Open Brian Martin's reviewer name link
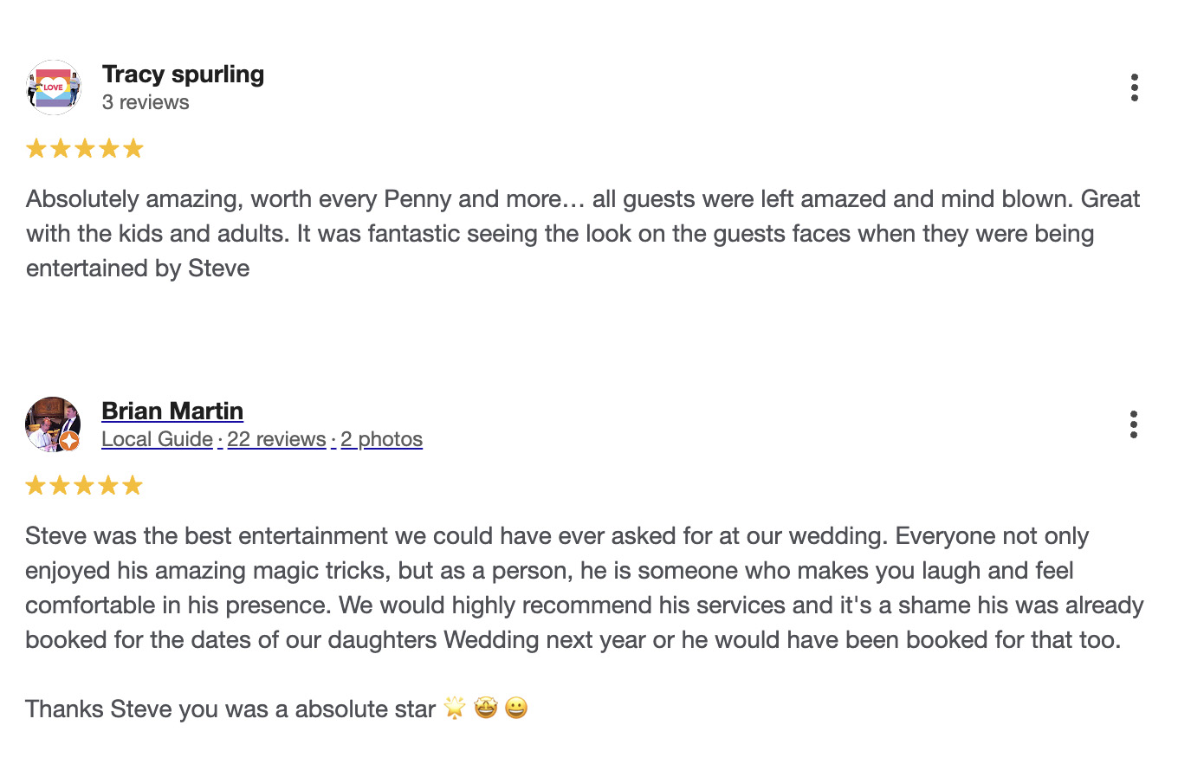The image size is (1178, 764). pos(172,411)
